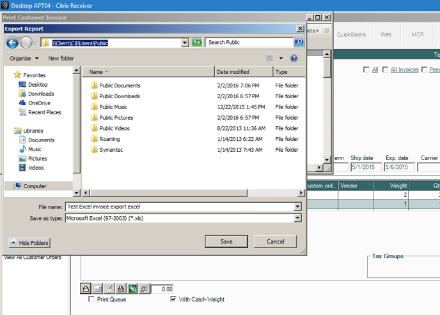Switch to the Web tab

386,34
